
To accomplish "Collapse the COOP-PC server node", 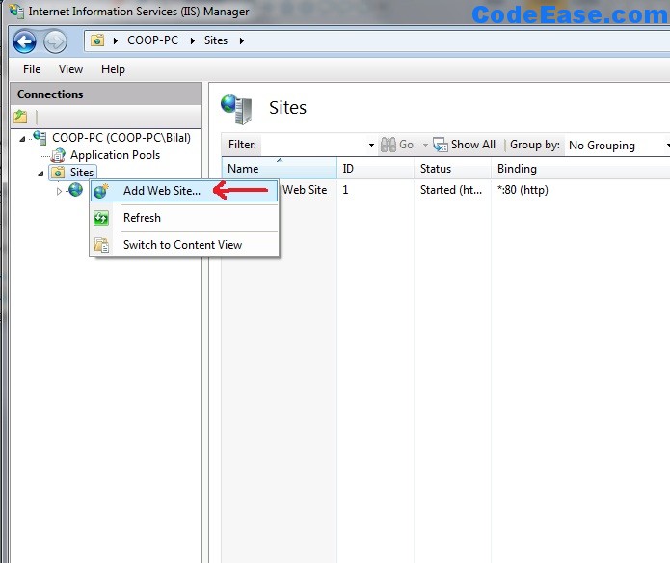I will coord(22,139).
